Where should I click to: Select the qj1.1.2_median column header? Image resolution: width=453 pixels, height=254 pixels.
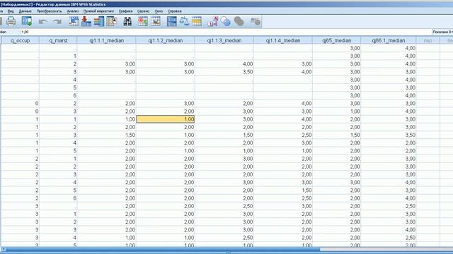pyautogui.click(x=166, y=41)
